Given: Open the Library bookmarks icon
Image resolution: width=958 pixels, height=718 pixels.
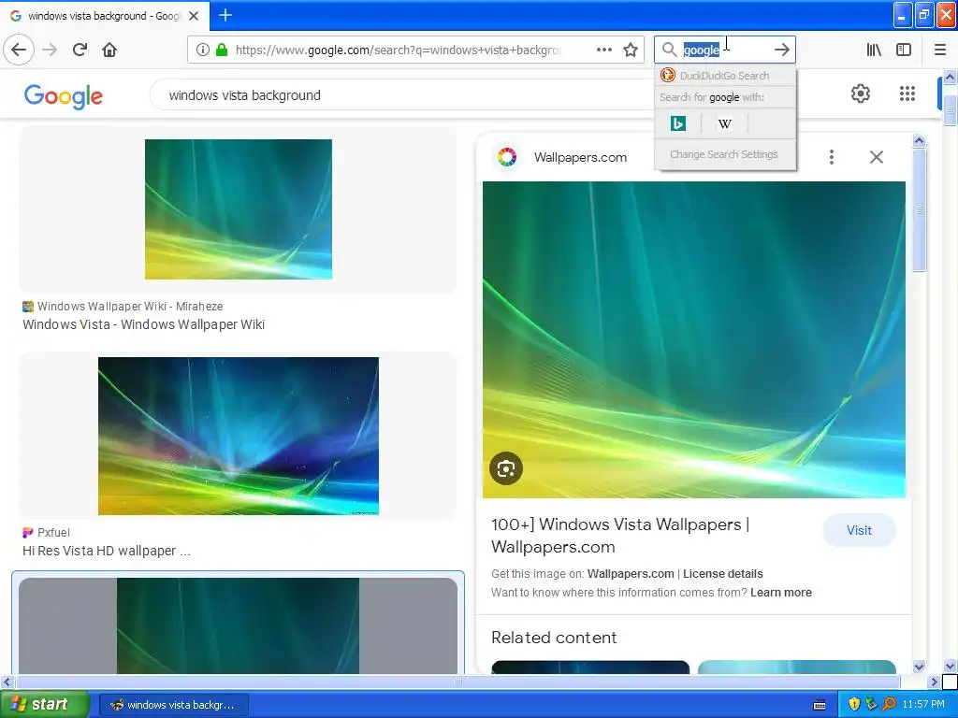Looking at the screenshot, I should pos(874,50).
